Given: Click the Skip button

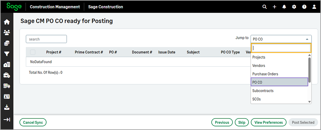Looking at the screenshot, I should click(x=242, y=122).
